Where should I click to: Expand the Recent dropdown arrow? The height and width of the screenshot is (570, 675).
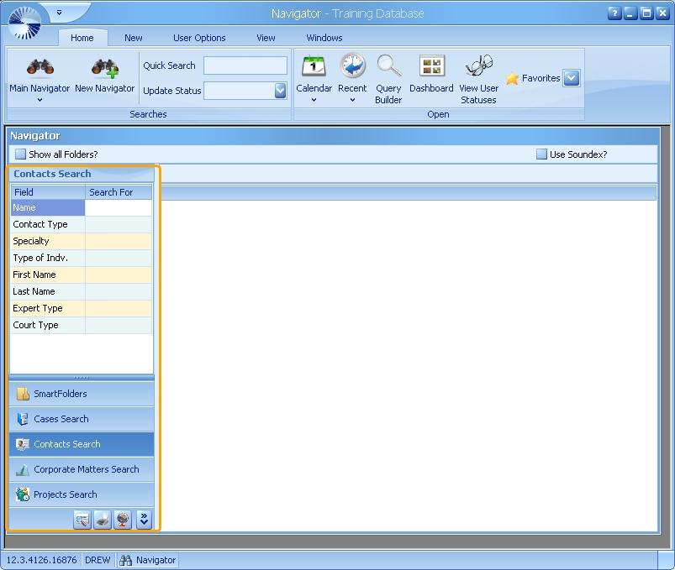[x=352, y=100]
